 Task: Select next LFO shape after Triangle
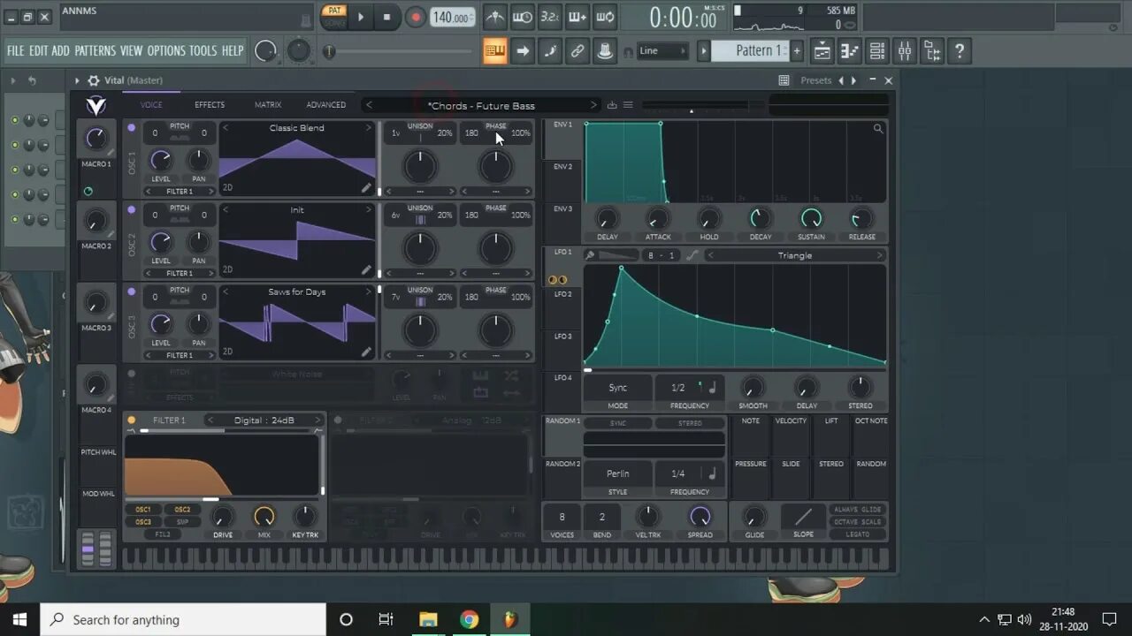coord(879,255)
